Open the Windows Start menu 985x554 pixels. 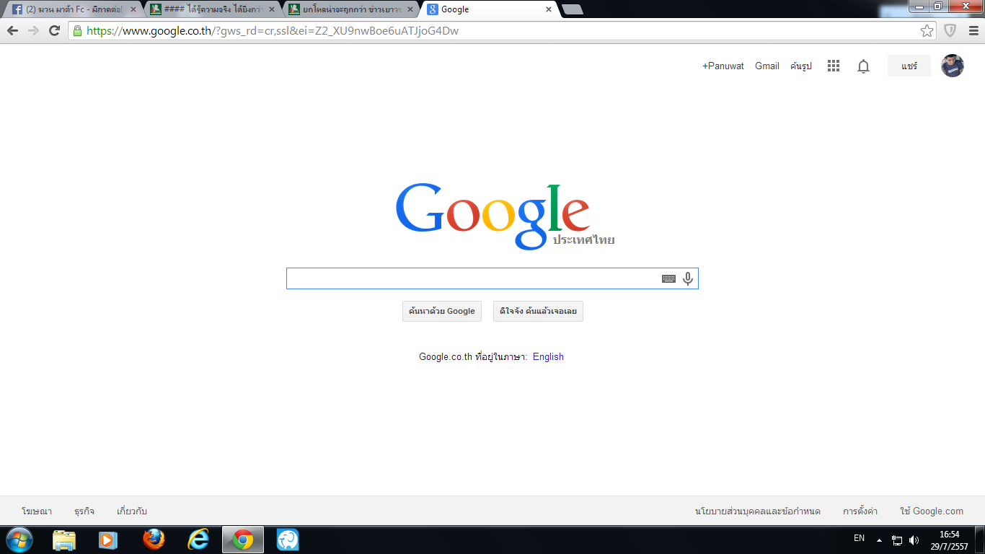[19, 540]
